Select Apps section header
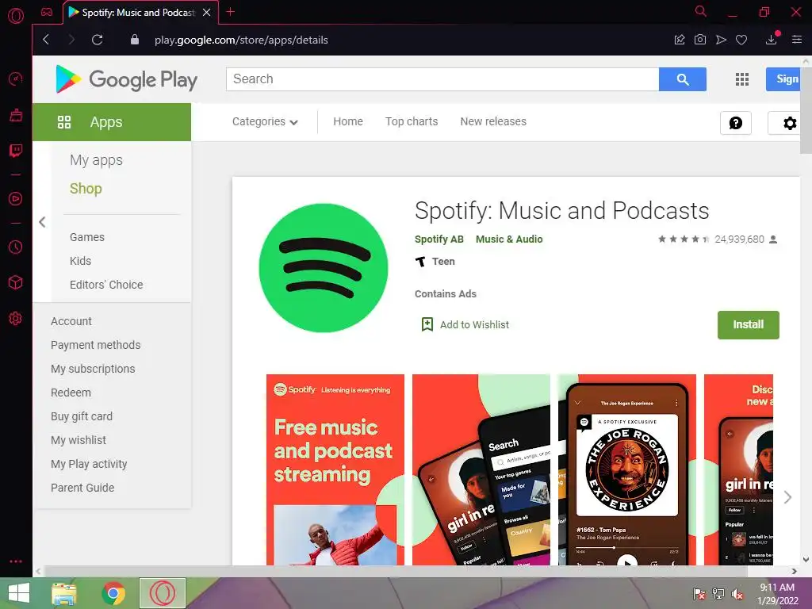The width and height of the screenshot is (812, 609). click(112, 122)
